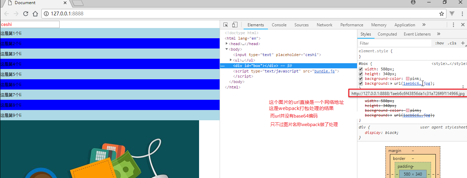Disable the background-color: pink property
Screen dimensions: 467x178
[x=360, y=79]
